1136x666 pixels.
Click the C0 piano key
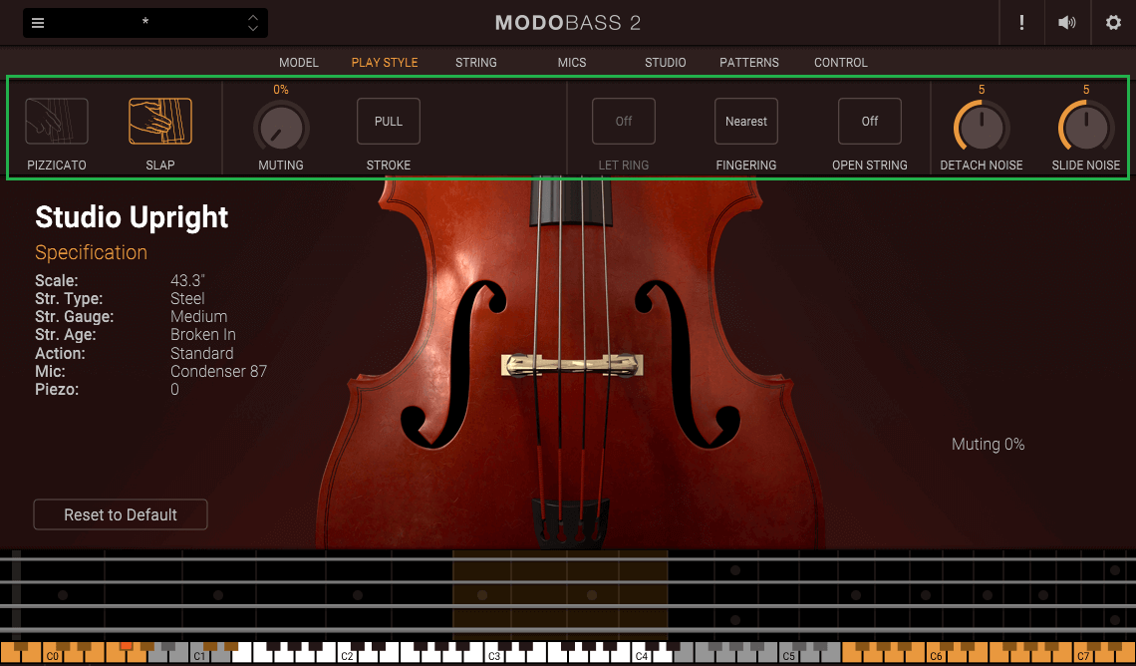click(52, 655)
